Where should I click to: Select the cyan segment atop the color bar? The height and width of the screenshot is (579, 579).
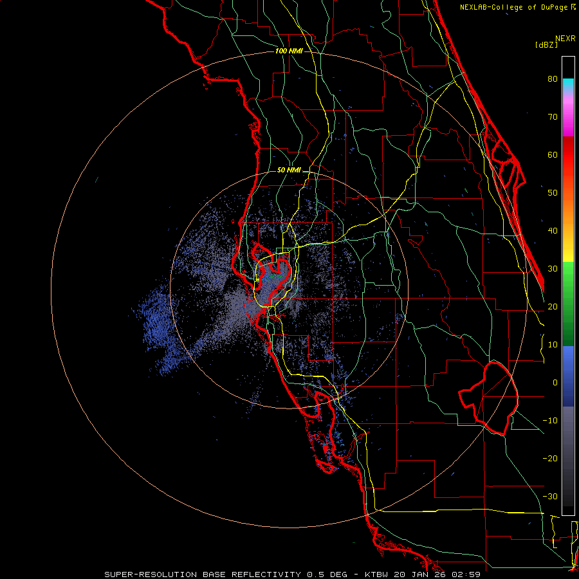[568, 86]
